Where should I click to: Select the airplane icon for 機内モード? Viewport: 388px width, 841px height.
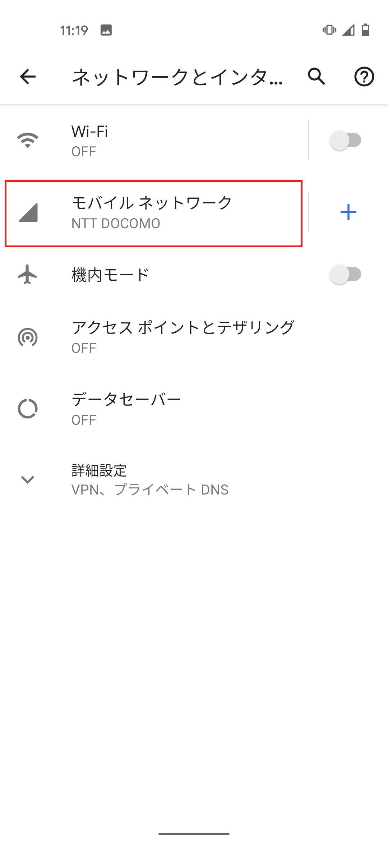pos(28,274)
